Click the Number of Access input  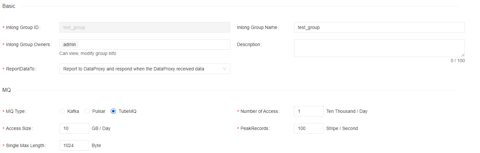click(x=309, y=111)
